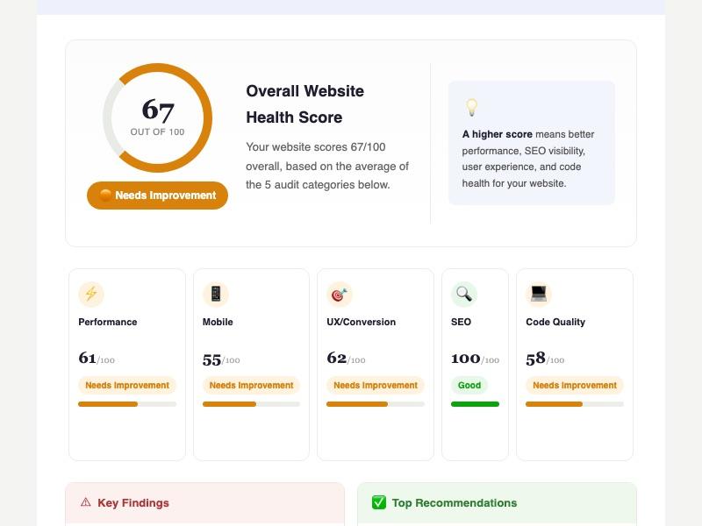The image size is (702, 526).
Task: Click the Overall Website Health Score heading
Action: (x=304, y=104)
